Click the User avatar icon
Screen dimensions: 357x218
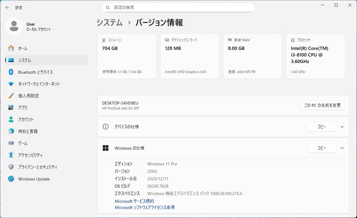pos(14,26)
